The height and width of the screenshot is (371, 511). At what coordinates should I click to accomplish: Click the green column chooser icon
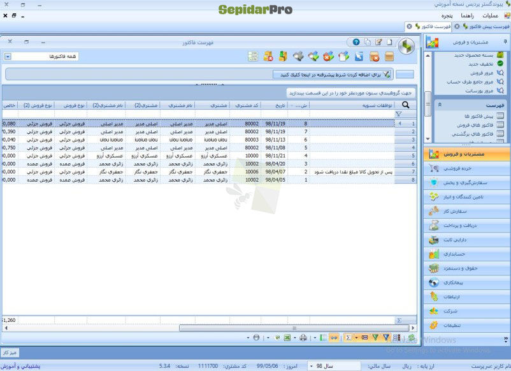tap(323, 338)
